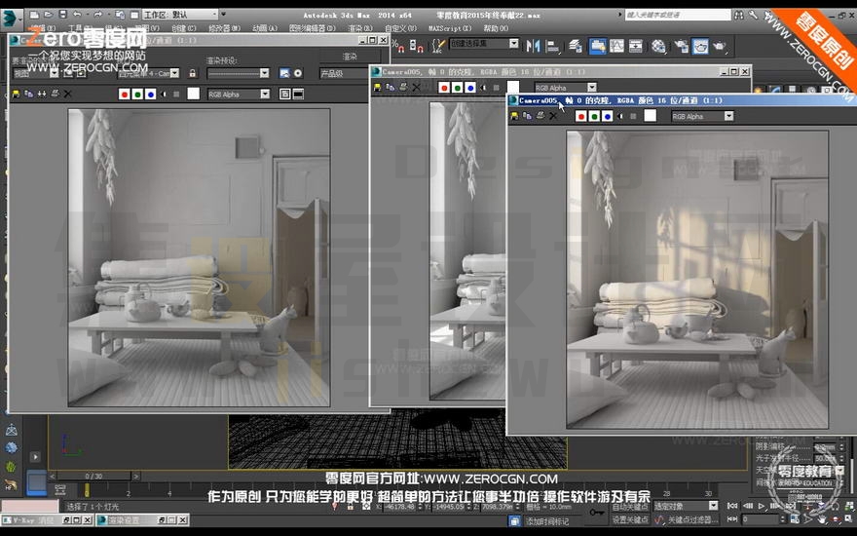
Task: Click the 3ds Max application logo button
Action: [11, 18]
